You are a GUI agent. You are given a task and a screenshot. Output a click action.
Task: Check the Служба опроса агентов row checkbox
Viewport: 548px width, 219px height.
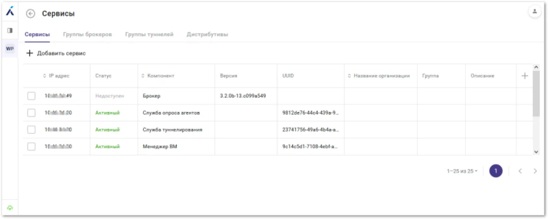tap(31, 113)
